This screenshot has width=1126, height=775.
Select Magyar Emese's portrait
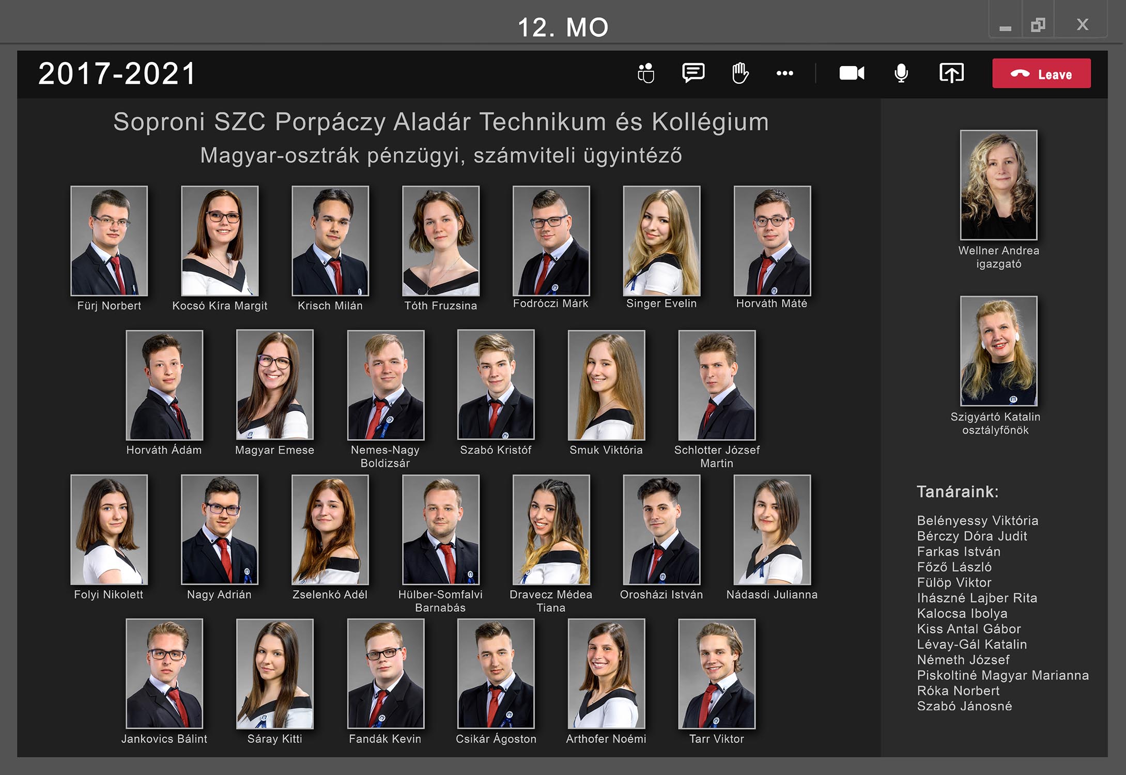[275, 385]
